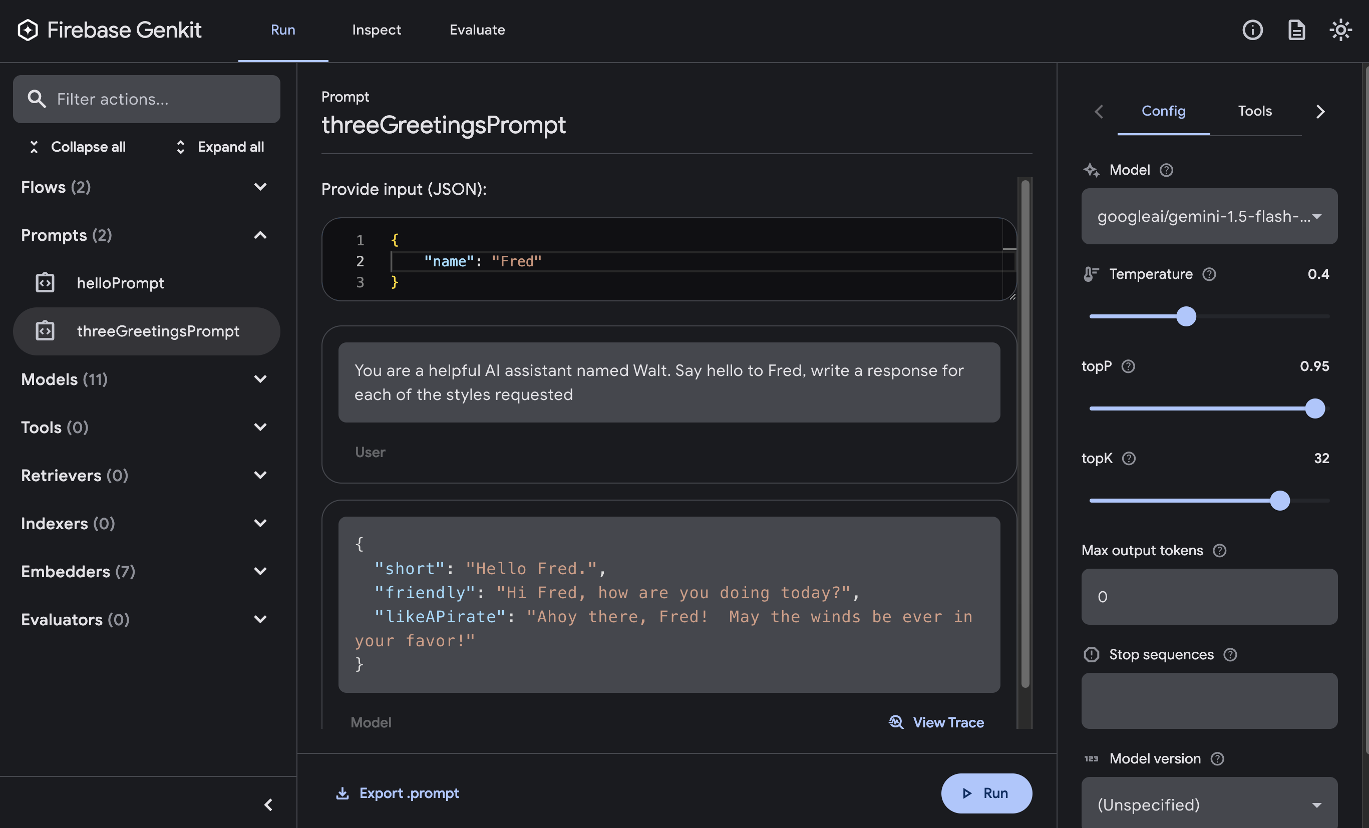Viewport: 1369px width, 828px height.
Task: Click the Config tab in right panel
Action: 1163,111
